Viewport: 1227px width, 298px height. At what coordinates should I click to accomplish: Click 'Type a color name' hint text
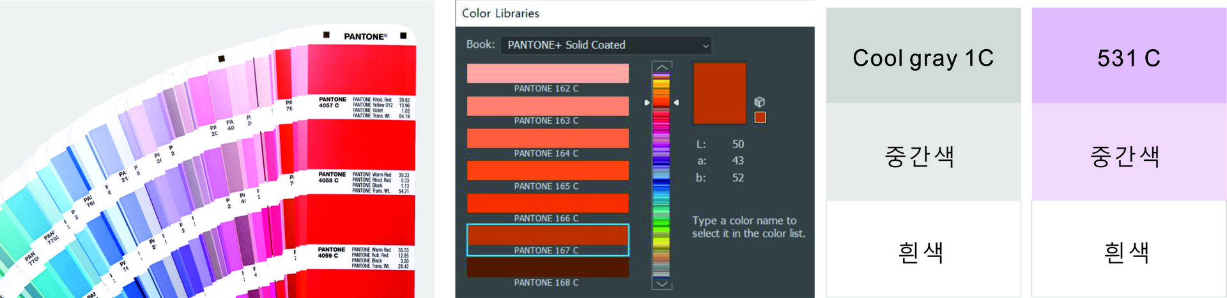pos(748,227)
